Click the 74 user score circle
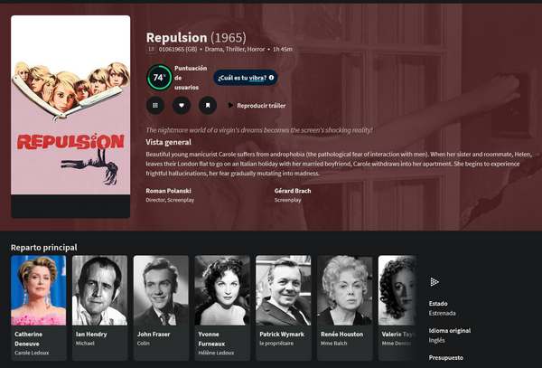542x368 pixels. (x=159, y=78)
